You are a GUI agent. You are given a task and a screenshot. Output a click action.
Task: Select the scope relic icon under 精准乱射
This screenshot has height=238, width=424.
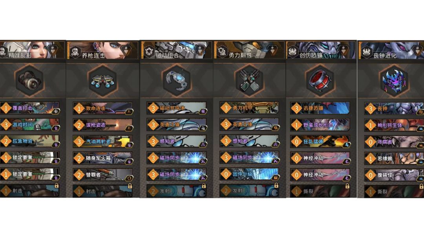click(x=29, y=80)
